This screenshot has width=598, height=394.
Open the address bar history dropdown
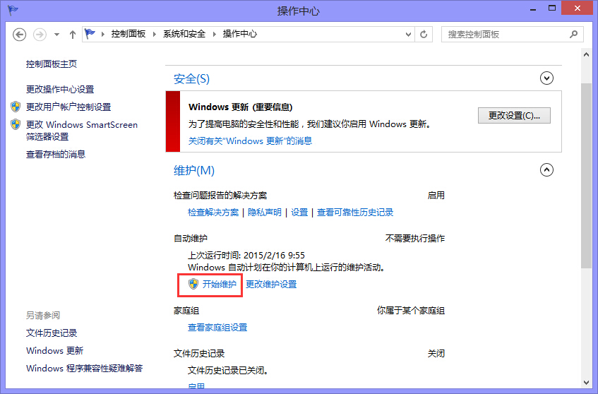coord(408,35)
